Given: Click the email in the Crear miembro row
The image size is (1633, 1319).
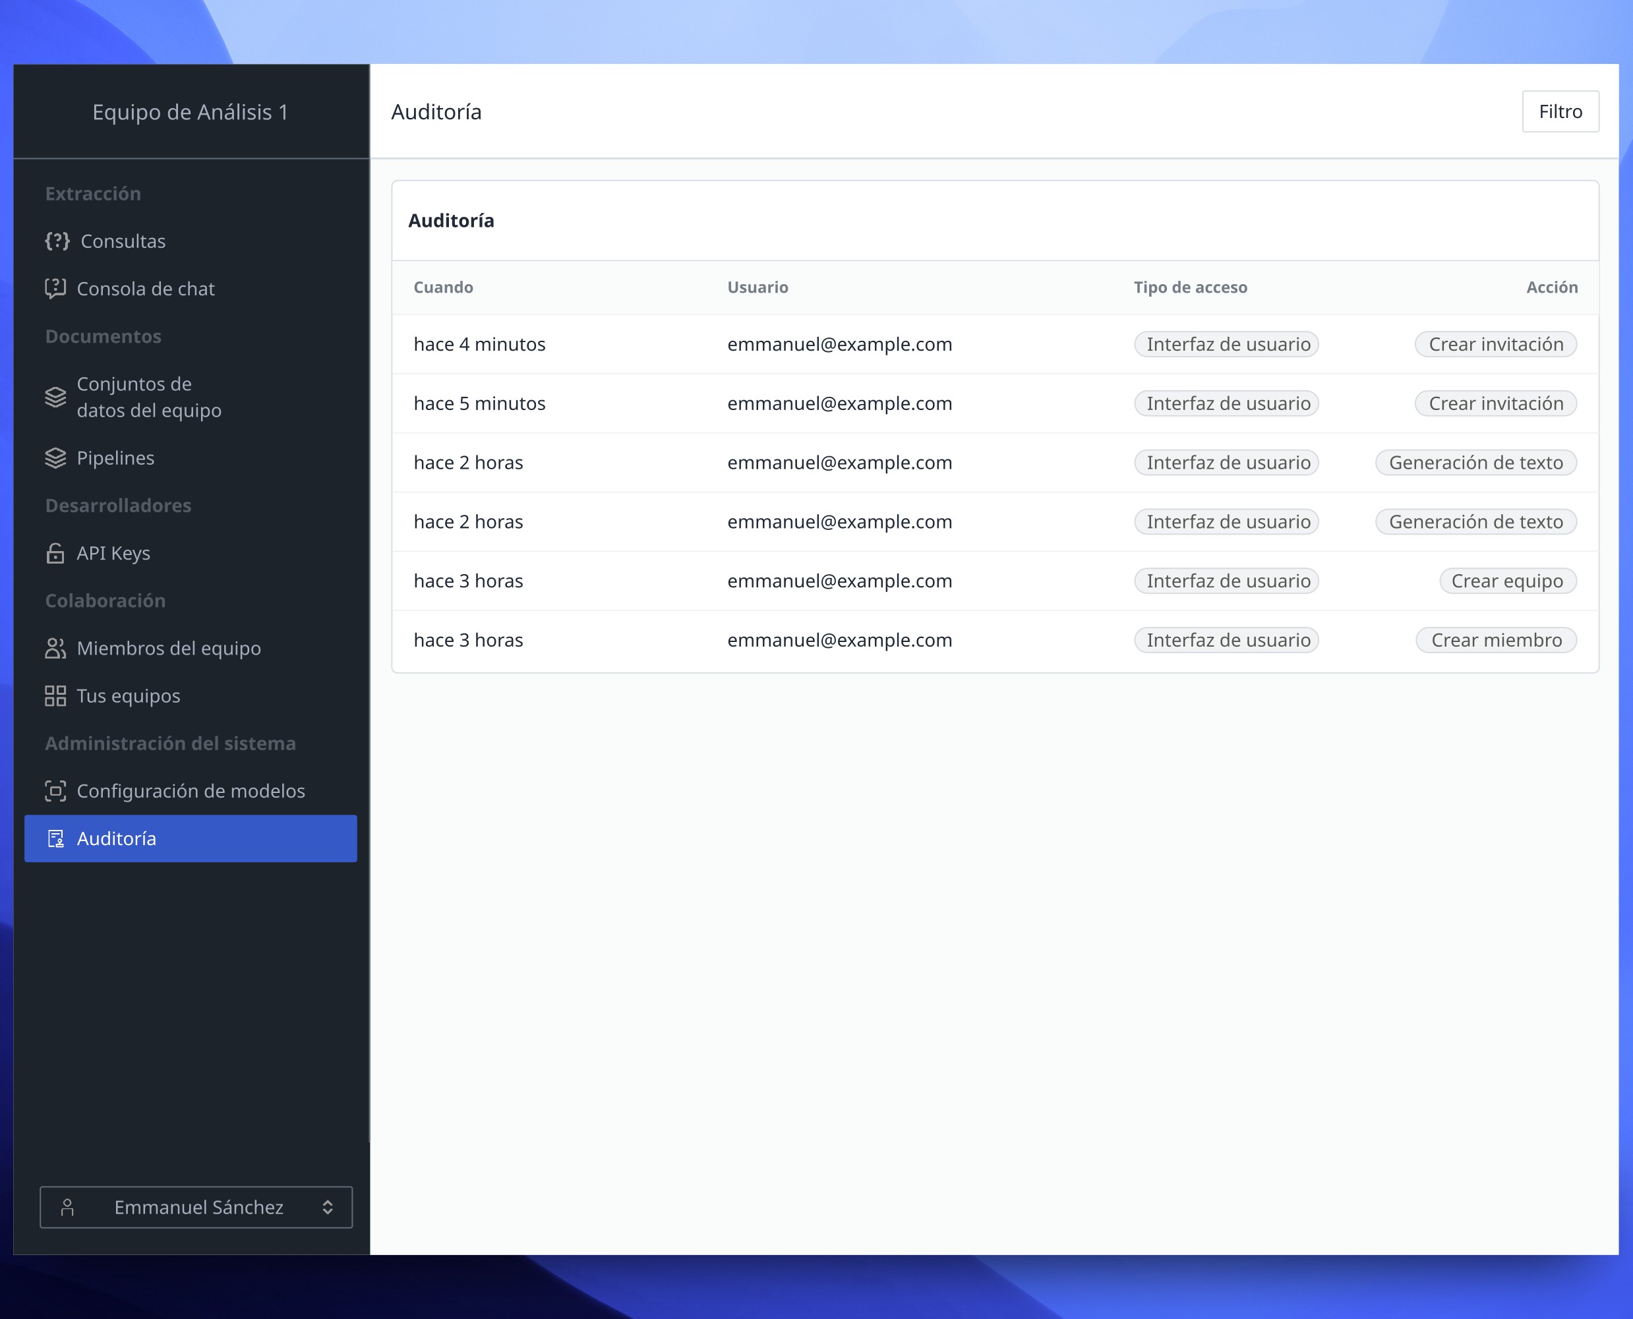Looking at the screenshot, I should tap(840, 641).
